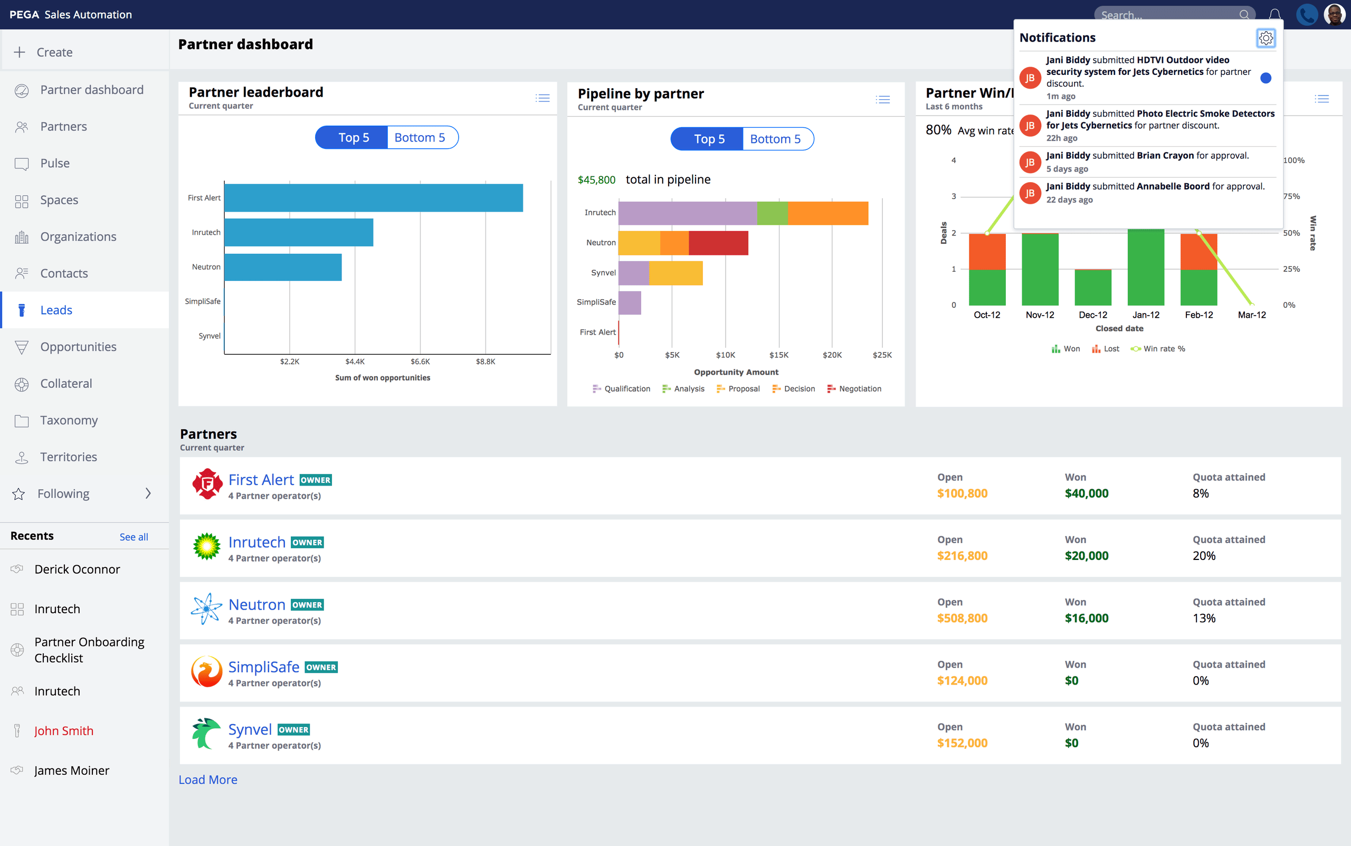1351x846 pixels.
Task: Expand the Following submenu chevron
Action: (148, 493)
